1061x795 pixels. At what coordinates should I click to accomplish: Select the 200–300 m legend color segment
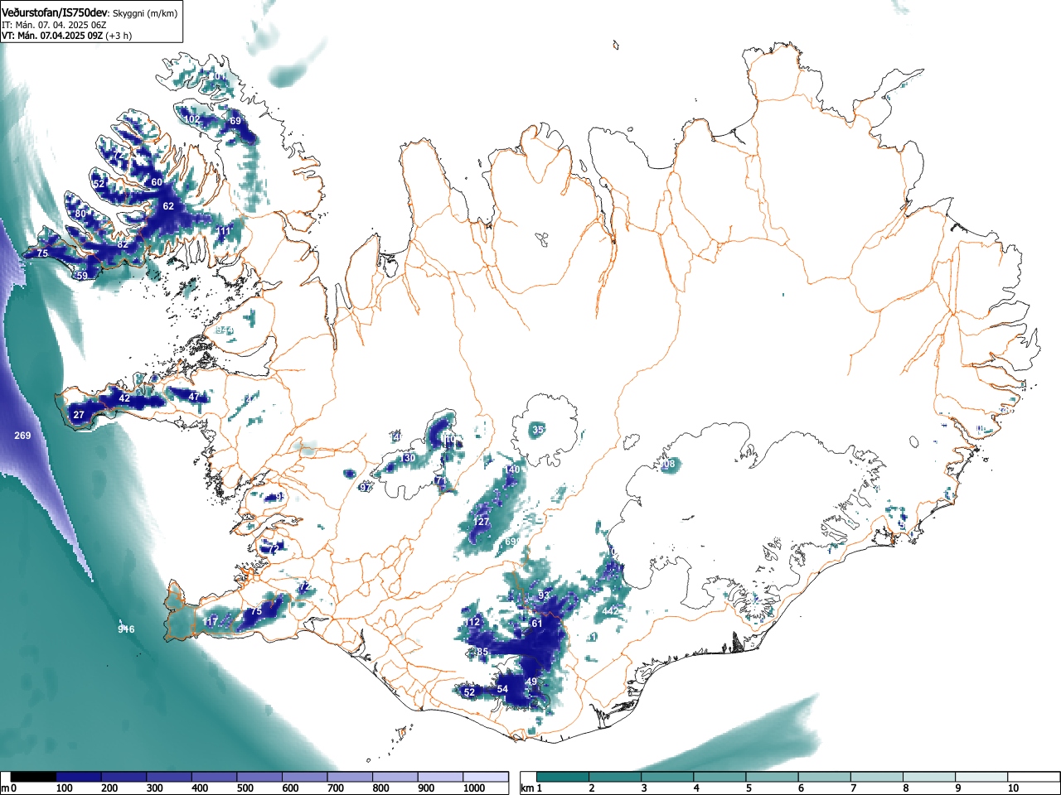124,777
